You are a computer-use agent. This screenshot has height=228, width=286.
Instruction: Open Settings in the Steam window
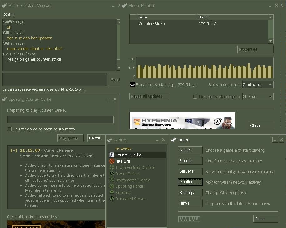(190, 193)
